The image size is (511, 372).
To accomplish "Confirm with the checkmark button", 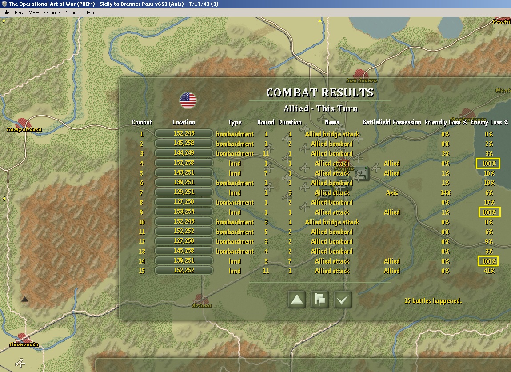I will (x=343, y=299).
